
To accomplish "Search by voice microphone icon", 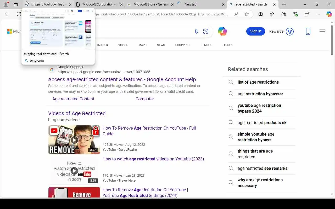I will click(x=196, y=31).
